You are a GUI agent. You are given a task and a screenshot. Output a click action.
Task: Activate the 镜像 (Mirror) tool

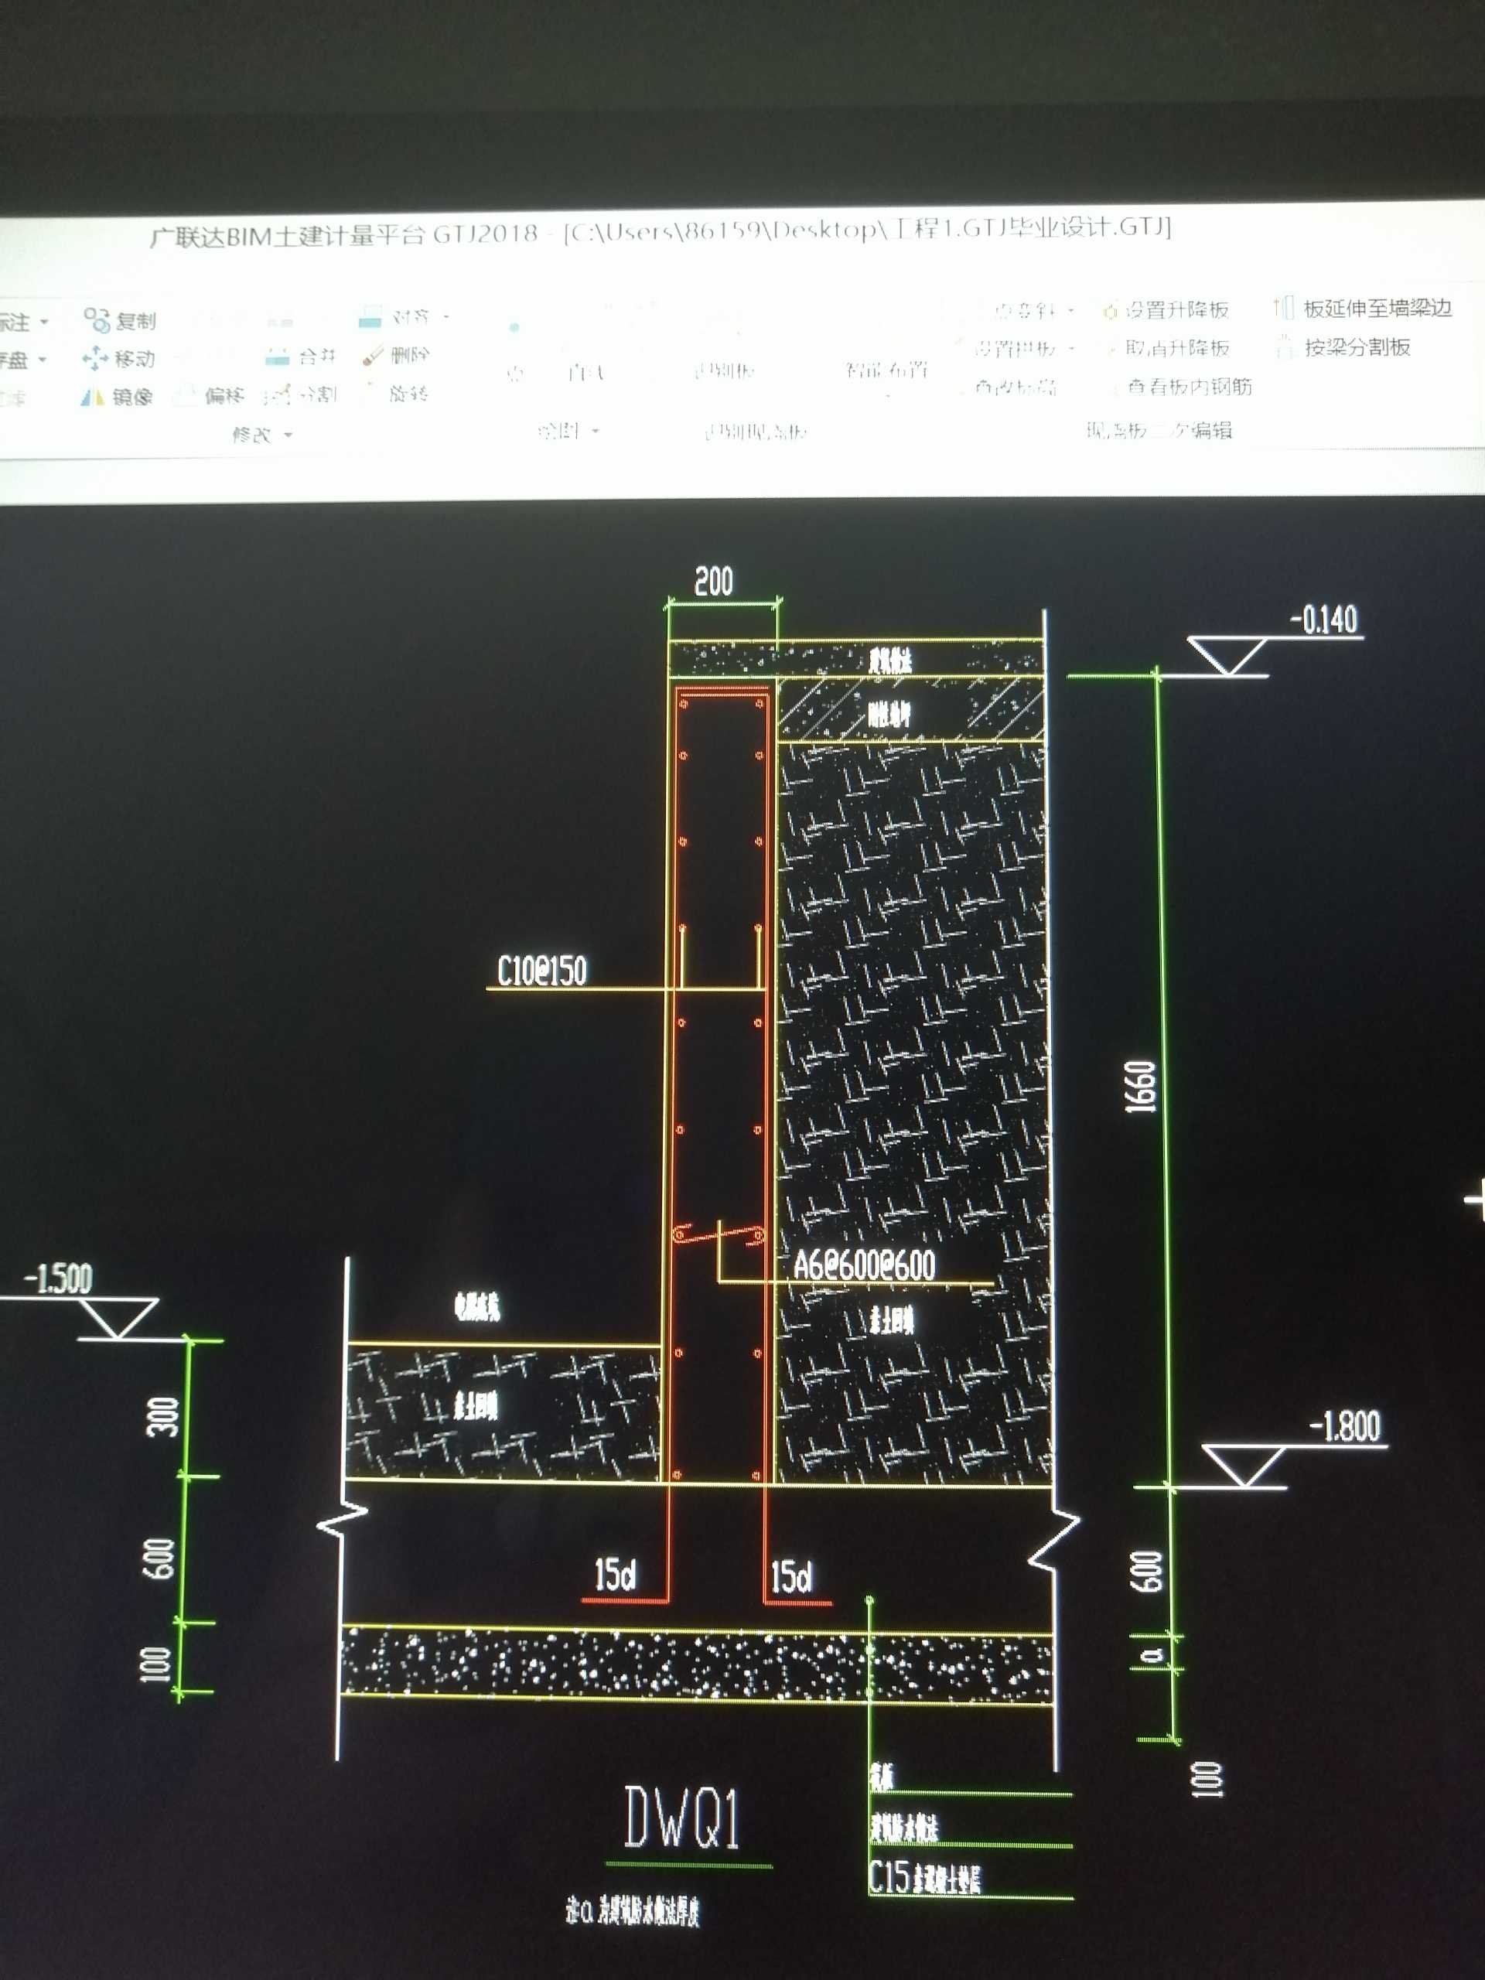click(118, 396)
